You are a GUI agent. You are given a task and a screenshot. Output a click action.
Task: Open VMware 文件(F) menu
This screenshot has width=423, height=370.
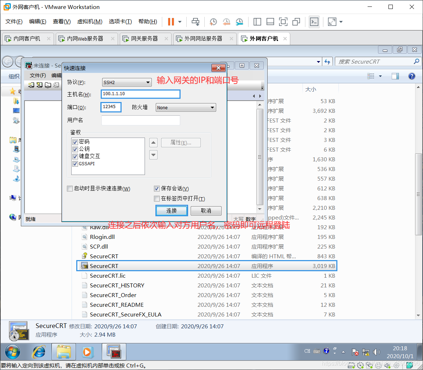14,22
